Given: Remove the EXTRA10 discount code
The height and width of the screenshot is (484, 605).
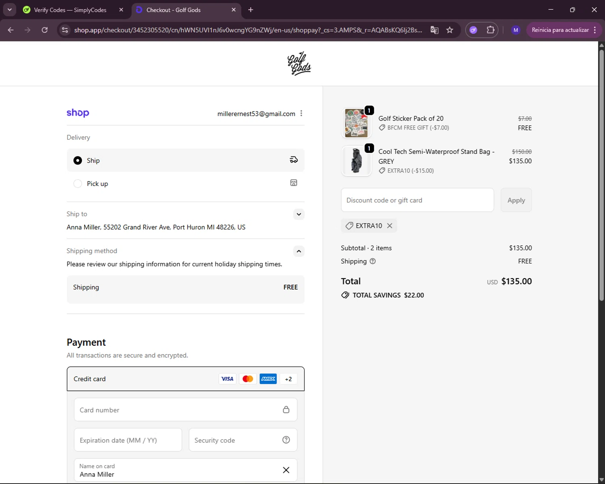Looking at the screenshot, I should [390, 226].
